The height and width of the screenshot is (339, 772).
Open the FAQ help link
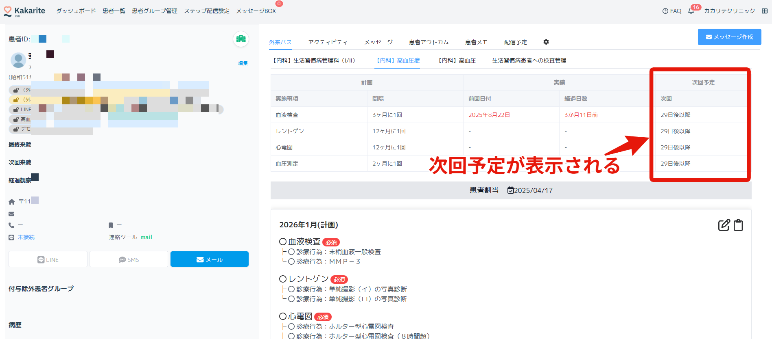point(672,11)
